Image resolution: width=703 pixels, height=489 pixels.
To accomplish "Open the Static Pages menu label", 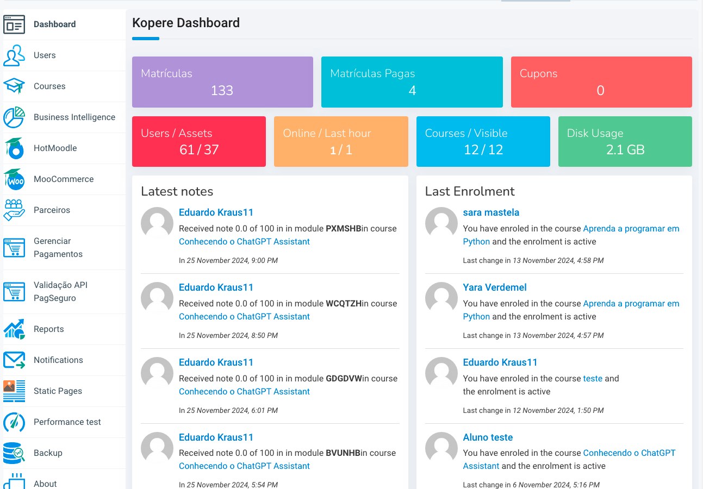I will point(58,391).
